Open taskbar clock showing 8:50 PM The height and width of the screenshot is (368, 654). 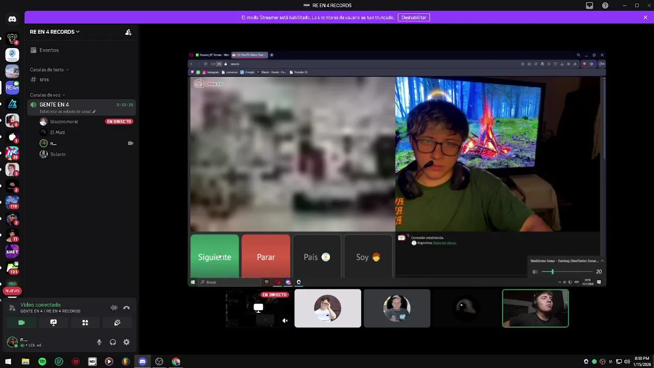pyautogui.click(x=641, y=361)
